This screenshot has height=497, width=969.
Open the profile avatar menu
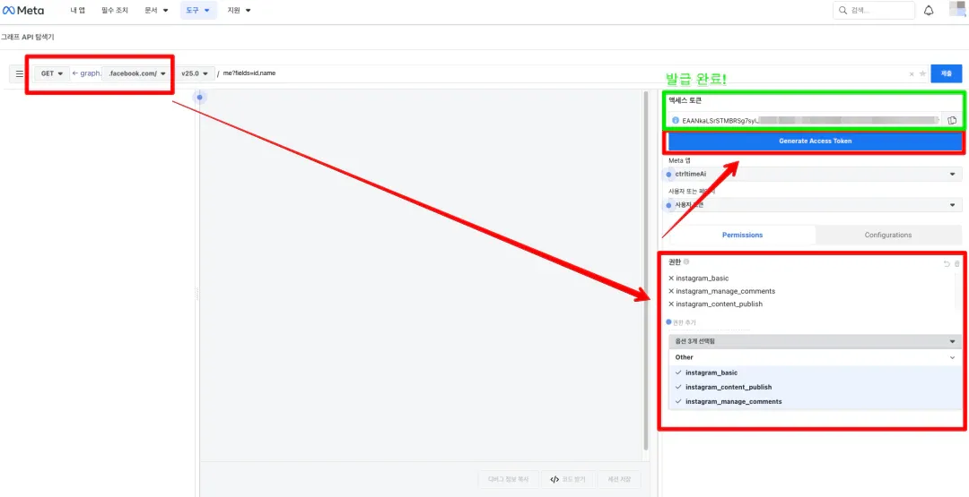click(958, 9)
